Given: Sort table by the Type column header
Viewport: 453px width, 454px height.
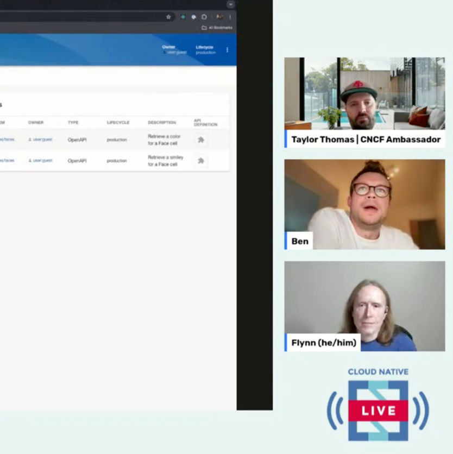Looking at the screenshot, I should (x=73, y=123).
